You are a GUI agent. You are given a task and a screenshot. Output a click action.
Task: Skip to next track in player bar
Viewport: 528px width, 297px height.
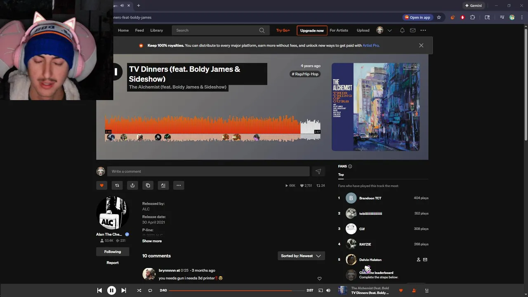(123, 290)
